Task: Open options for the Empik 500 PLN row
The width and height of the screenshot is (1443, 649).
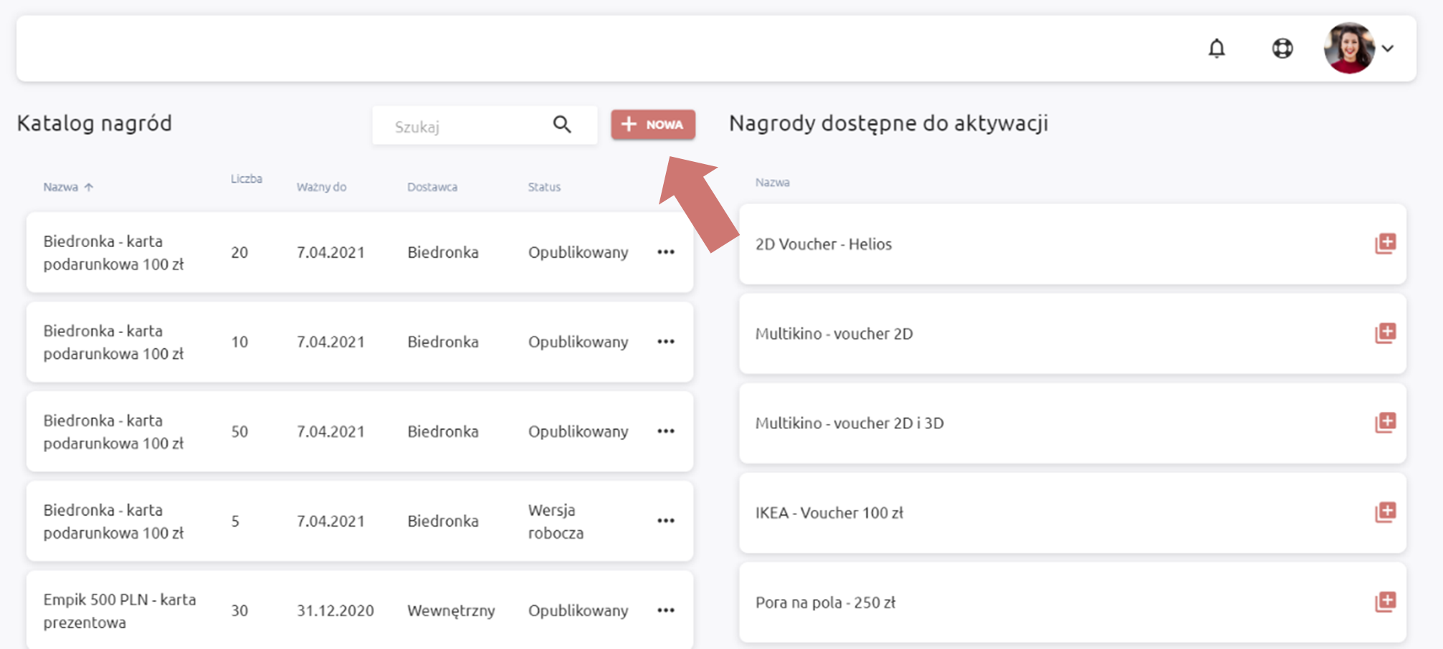Action: pos(666,610)
